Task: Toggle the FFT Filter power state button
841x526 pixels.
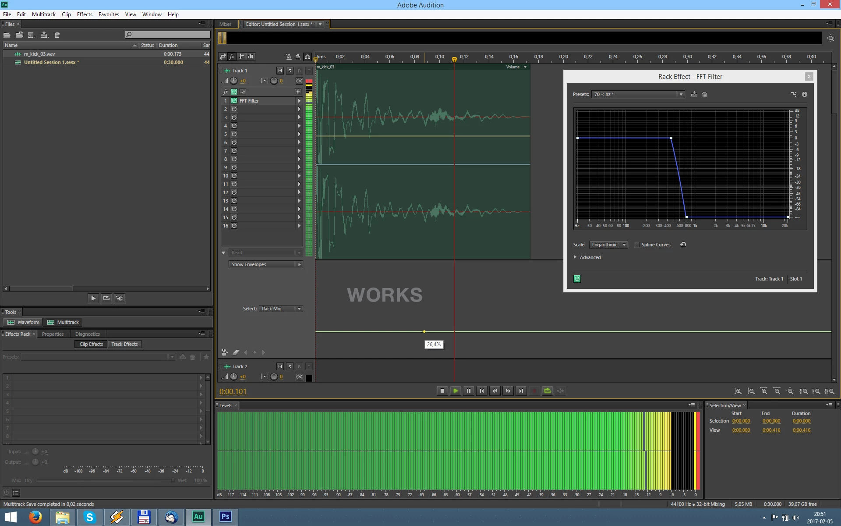Action: pyautogui.click(x=577, y=279)
